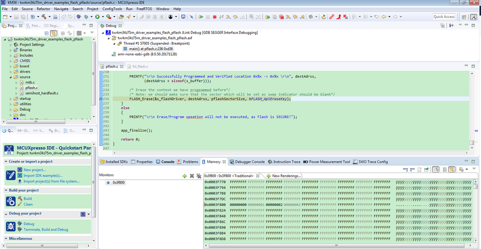Collapse 'Create or import a project' section
This screenshot has height=249, width=481.
click(6, 161)
